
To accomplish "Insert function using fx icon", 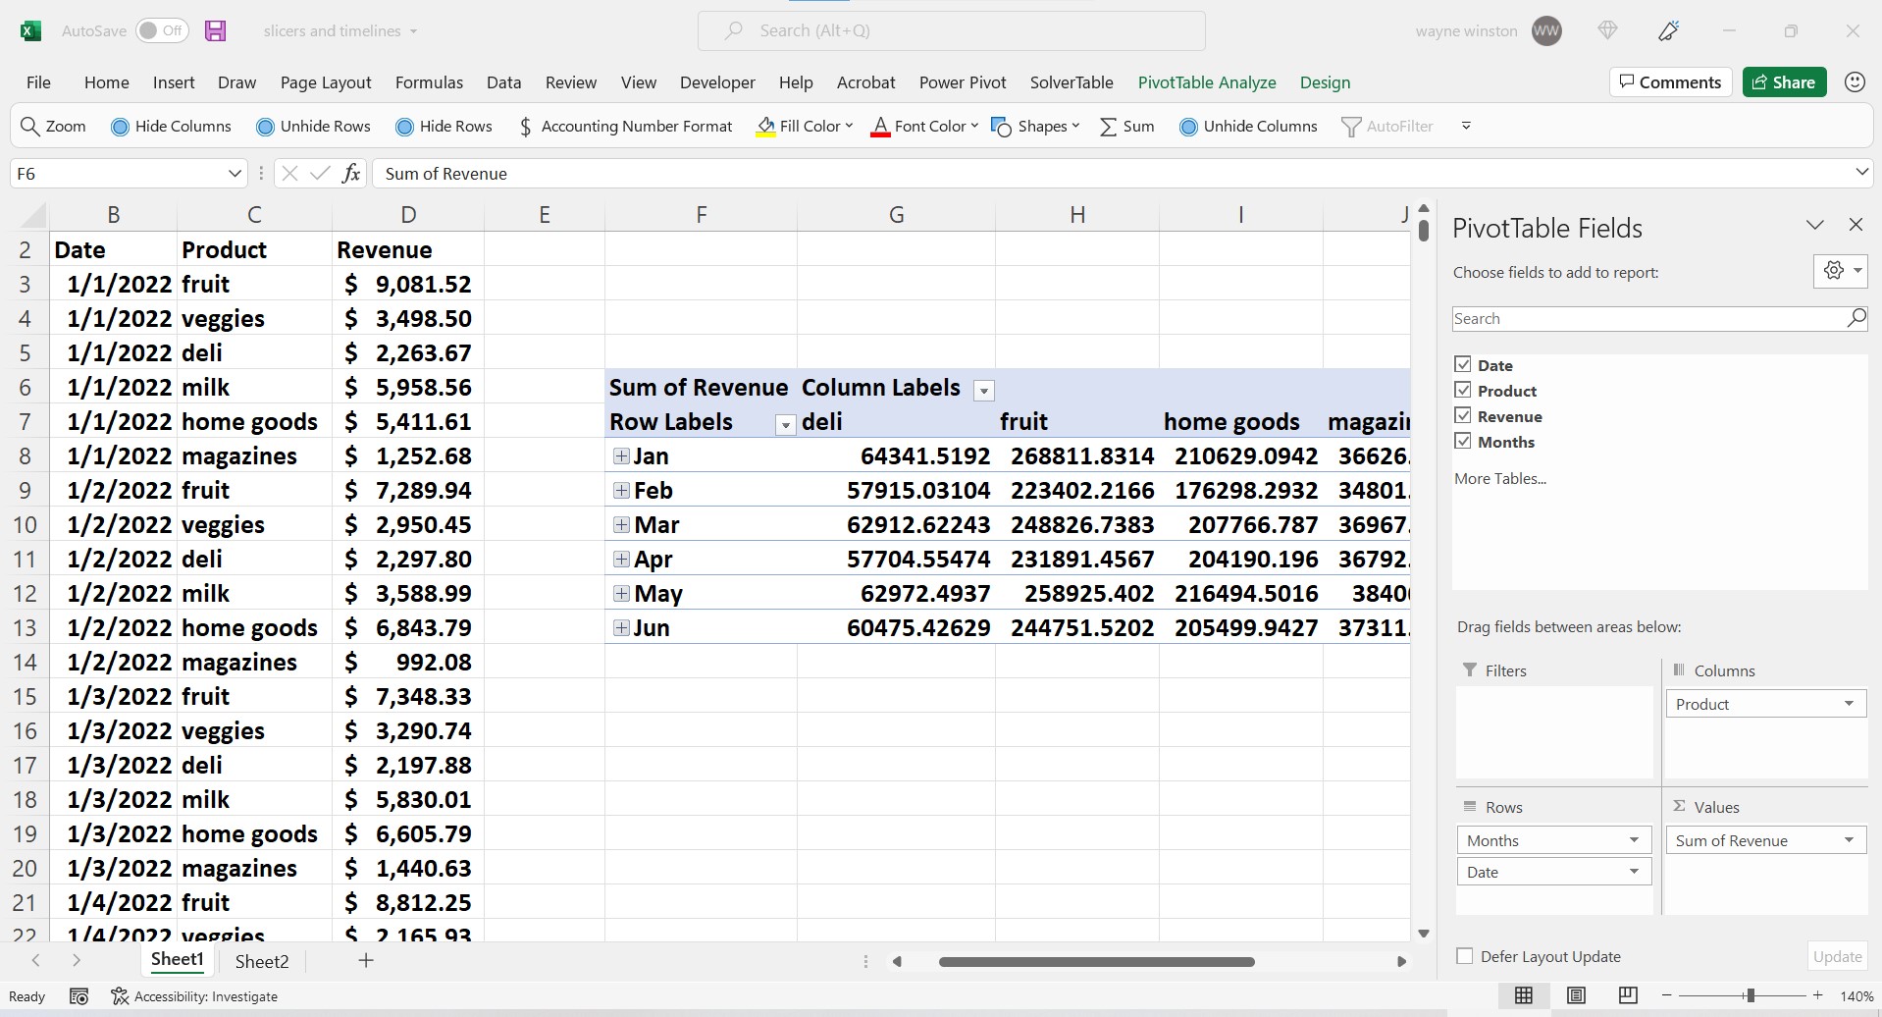I will pos(350,174).
